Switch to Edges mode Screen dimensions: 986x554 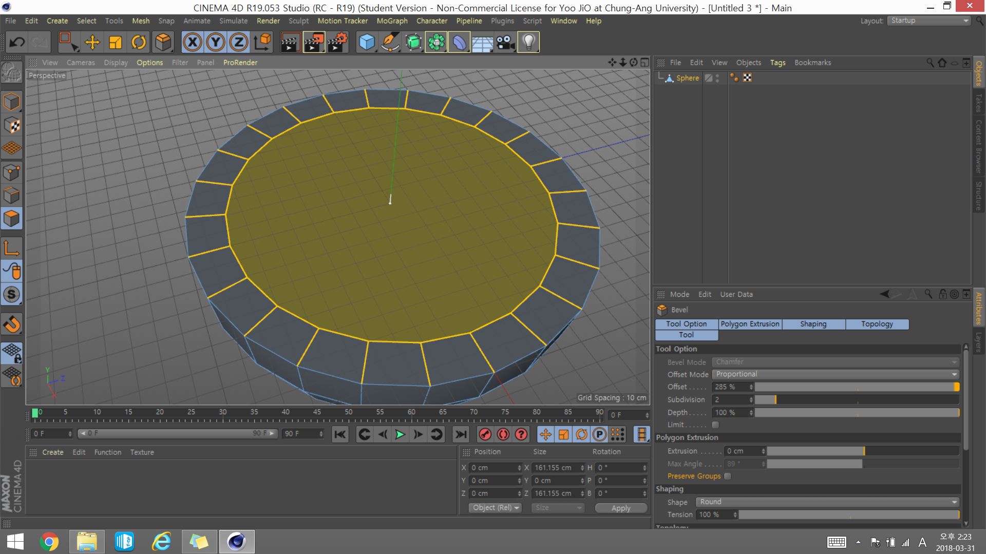click(12, 196)
